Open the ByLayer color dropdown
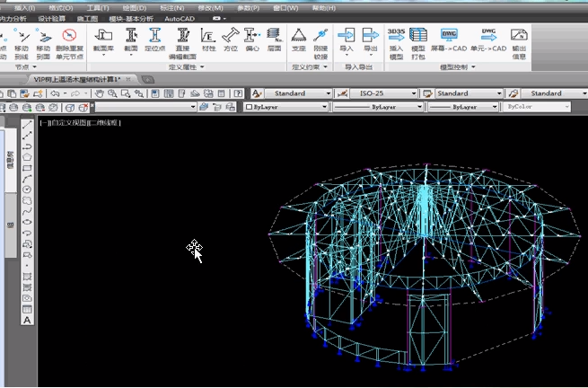Image resolution: width=588 pixels, height=388 pixels. click(285, 107)
